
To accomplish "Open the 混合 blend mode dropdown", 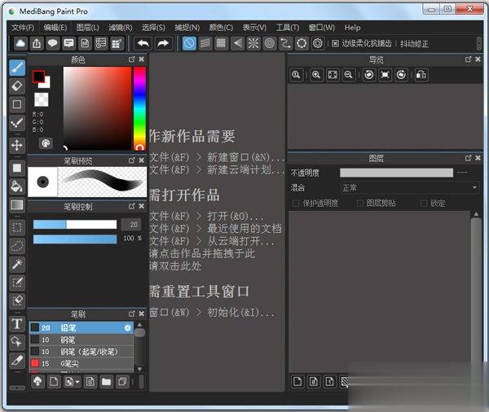I will click(x=409, y=187).
